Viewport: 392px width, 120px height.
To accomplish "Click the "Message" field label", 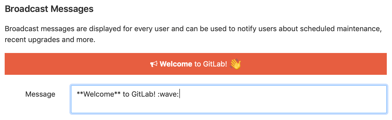I will coord(40,94).
